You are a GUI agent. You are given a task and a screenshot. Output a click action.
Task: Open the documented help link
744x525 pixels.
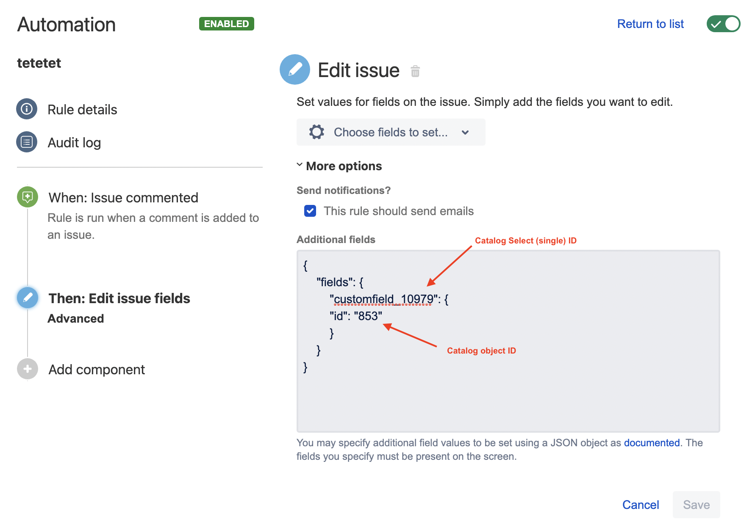click(652, 443)
